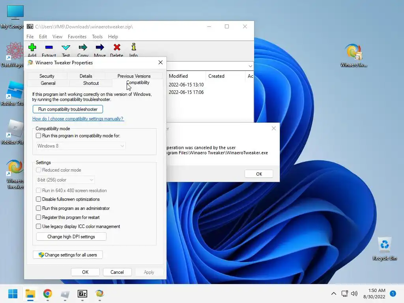Viewport: 404px width, 303px height.
Task: Switch to the General tab
Action: click(x=48, y=83)
